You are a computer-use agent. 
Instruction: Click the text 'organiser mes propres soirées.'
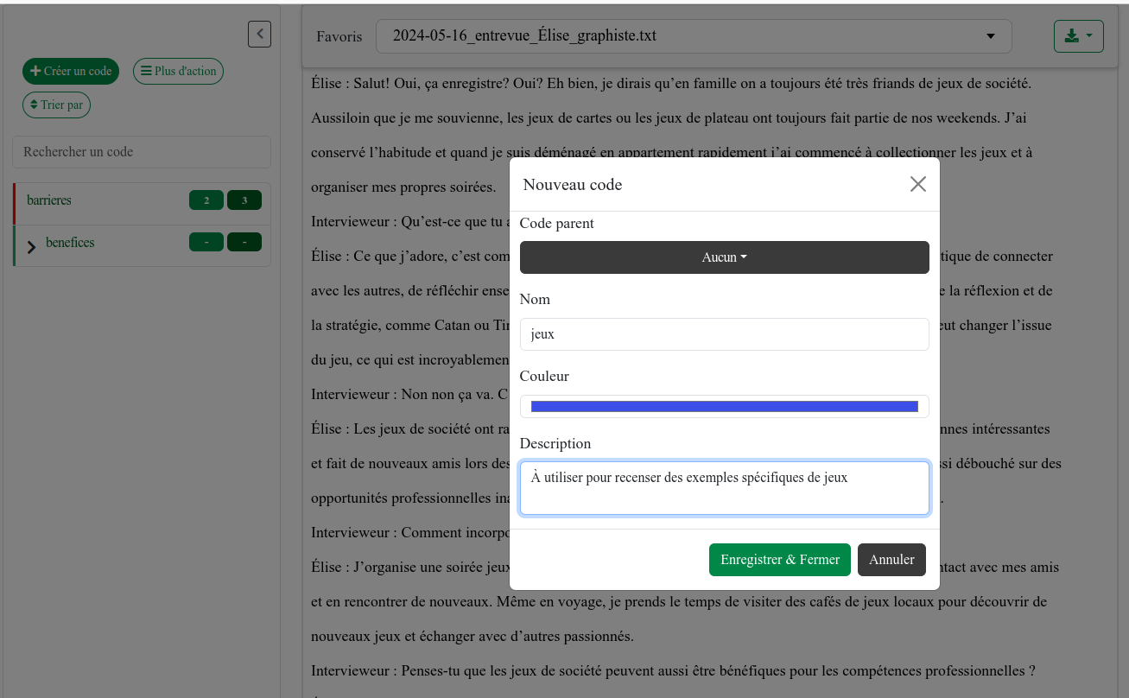tap(403, 187)
